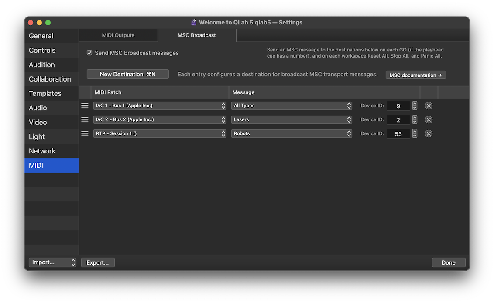Click the QLab document icon in the title bar
494x303 pixels.
(x=193, y=22)
